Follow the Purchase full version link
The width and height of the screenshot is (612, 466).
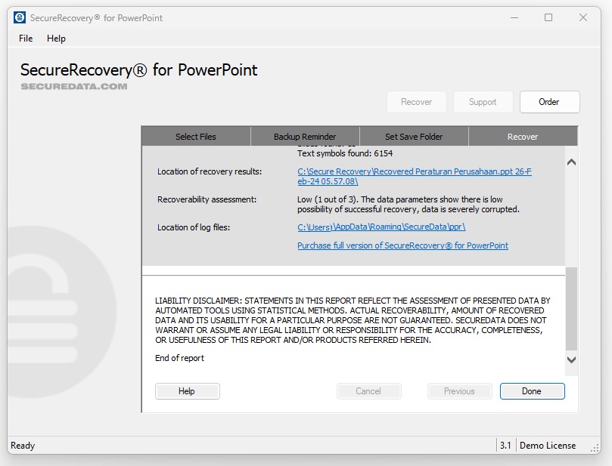[x=402, y=245]
